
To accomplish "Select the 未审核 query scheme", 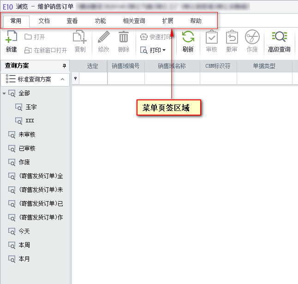I will click(27, 135).
